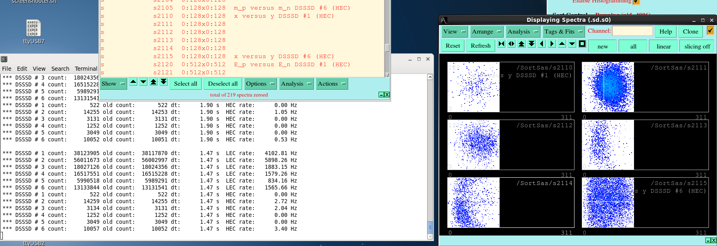Open the Arrange dropdown menu
The height and width of the screenshot is (246, 717).
[x=487, y=32]
